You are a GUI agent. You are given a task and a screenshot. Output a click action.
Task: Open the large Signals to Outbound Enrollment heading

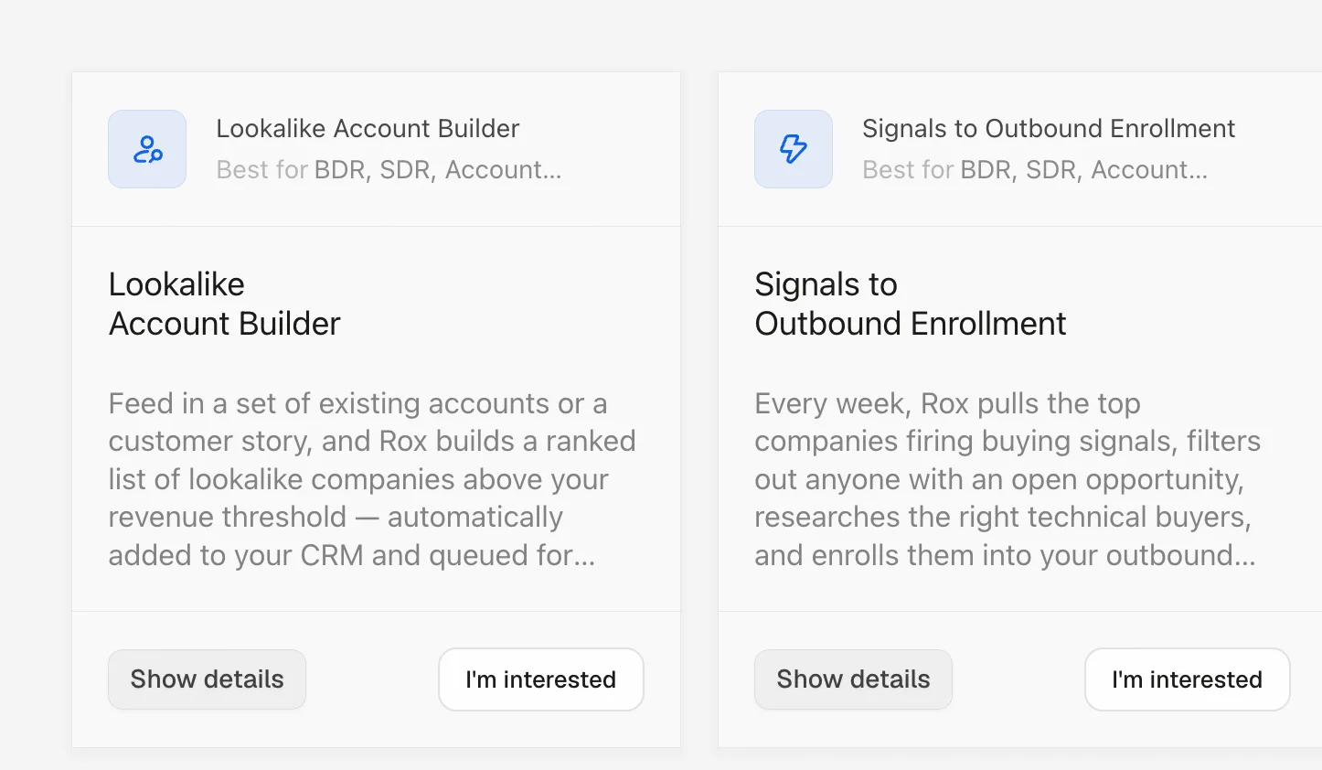tap(911, 304)
